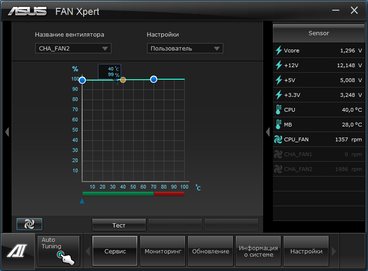368x271 pixels.
Task: Click the Название вентилятора label
Action: (x=70, y=34)
